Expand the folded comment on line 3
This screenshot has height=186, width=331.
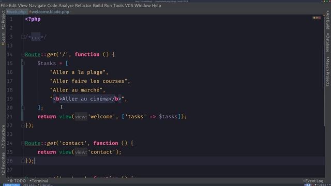click(23, 37)
